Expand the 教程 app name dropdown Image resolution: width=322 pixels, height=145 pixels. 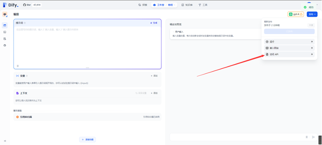pos(172,5)
